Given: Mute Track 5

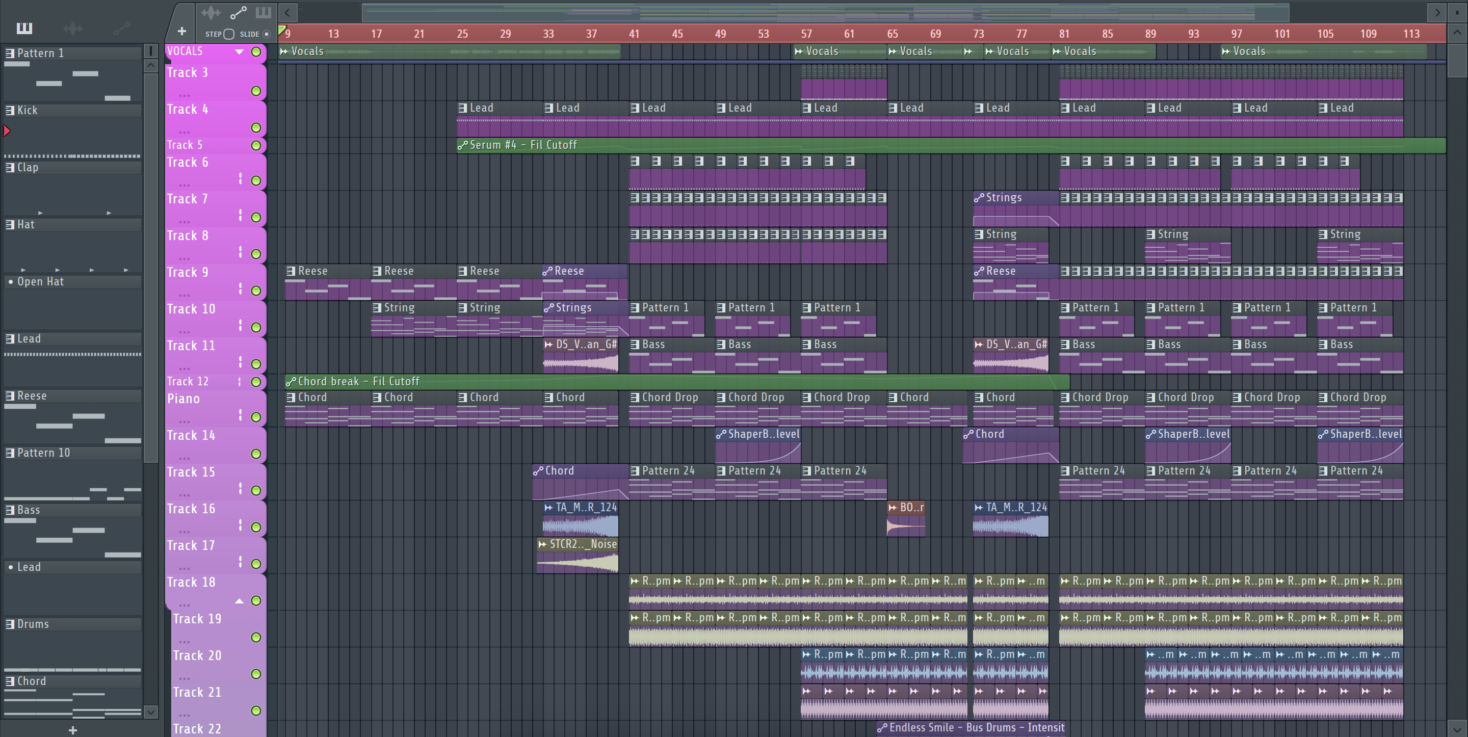Looking at the screenshot, I should (x=256, y=145).
